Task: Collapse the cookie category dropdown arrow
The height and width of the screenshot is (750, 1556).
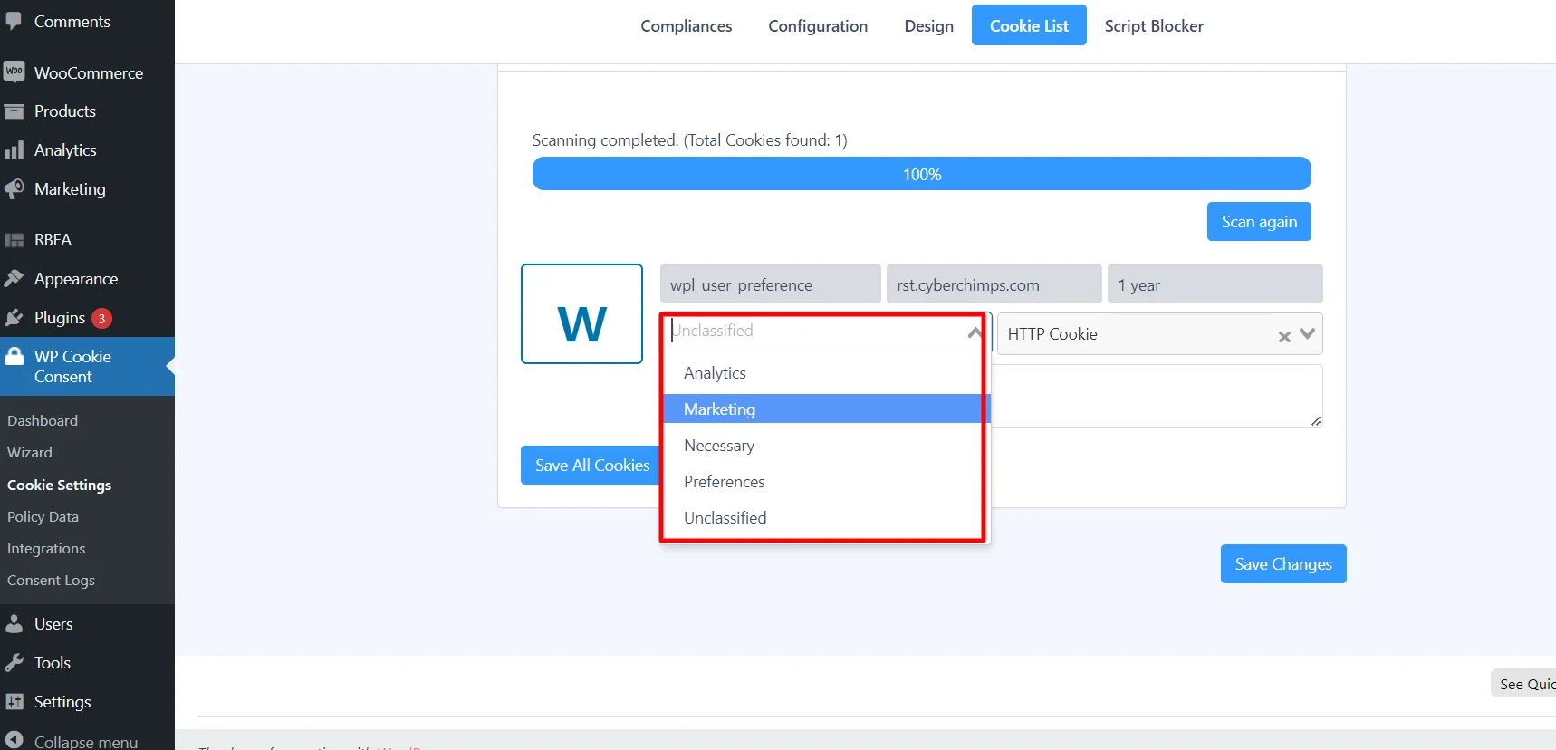Action: click(974, 332)
